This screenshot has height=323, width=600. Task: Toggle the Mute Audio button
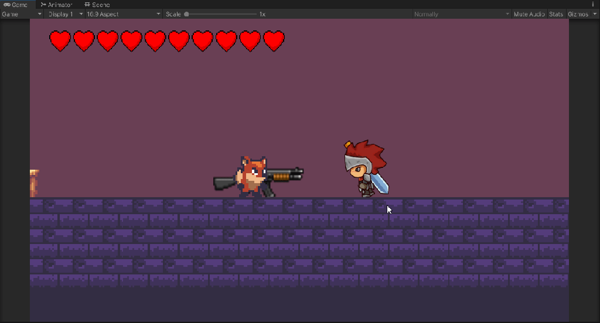tap(529, 14)
